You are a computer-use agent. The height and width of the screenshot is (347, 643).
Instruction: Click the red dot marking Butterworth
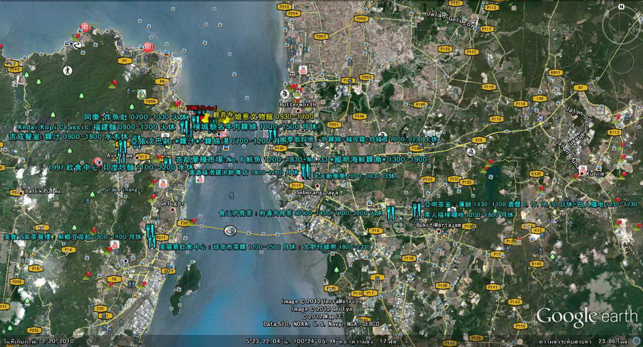click(x=298, y=110)
